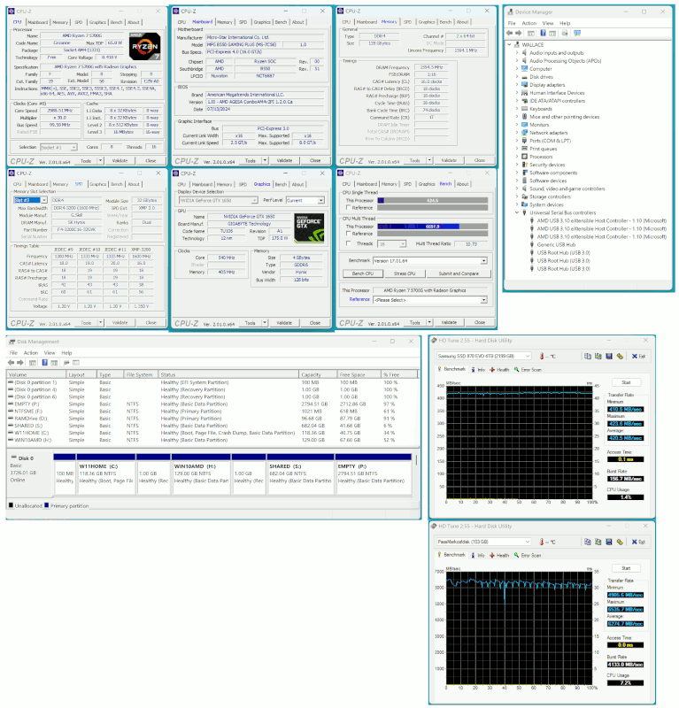Click Disk Management's last toolbar view icon

click(x=76, y=363)
